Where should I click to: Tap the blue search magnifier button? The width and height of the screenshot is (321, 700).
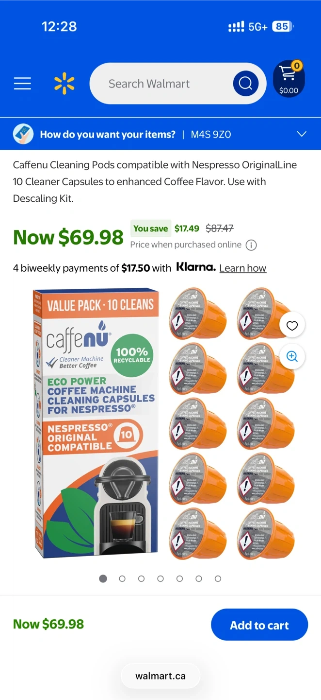[245, 84]
